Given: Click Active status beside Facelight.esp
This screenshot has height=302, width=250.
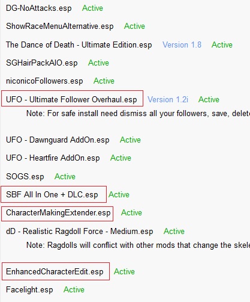Looking at the screenshot, I should [74, 290].
